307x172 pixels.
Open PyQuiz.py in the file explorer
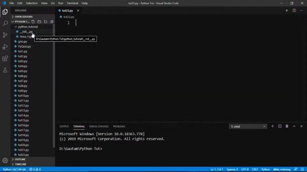[x=24, y=46]
